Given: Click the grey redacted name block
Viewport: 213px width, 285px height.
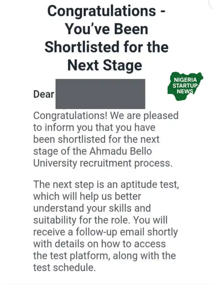Looking at the screenshot, I should (x=100, y=94).
